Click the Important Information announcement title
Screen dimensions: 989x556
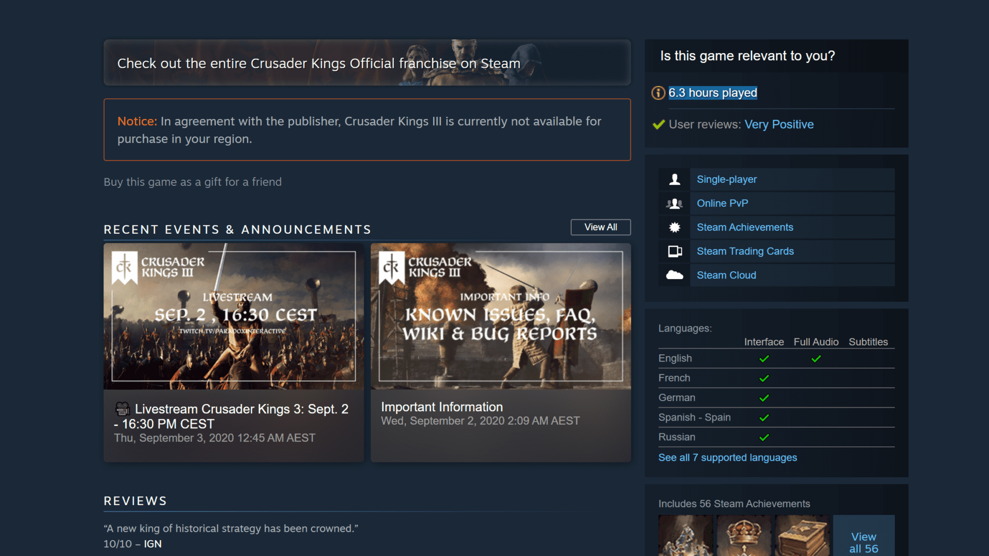click(x=441, y=407)
